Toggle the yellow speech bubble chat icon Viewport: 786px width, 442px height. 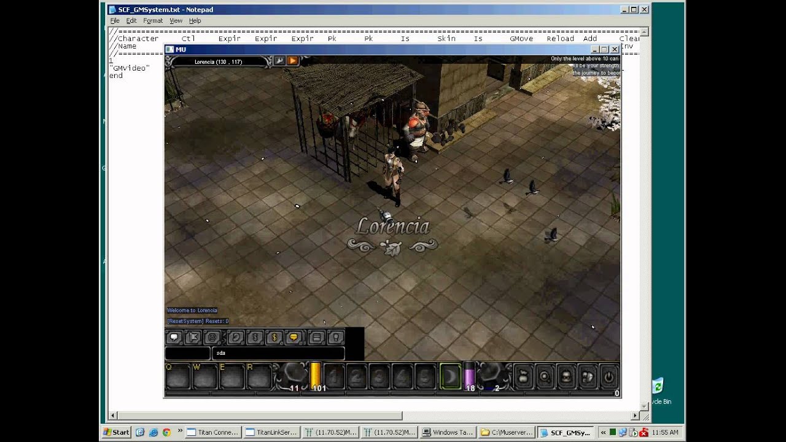tap(294, 337)
